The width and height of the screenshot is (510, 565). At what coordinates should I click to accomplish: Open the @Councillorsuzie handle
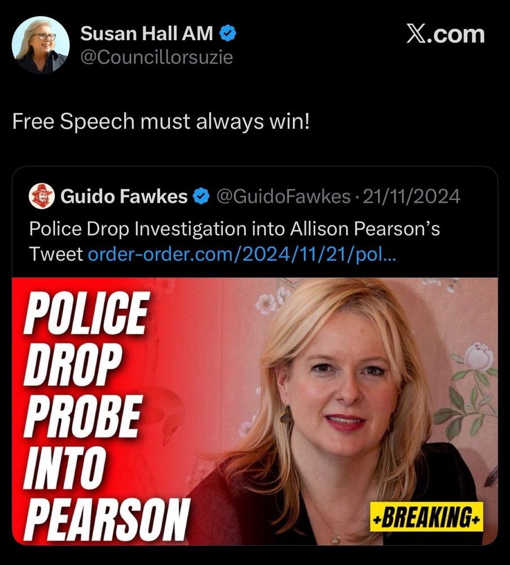pos(157,57)
